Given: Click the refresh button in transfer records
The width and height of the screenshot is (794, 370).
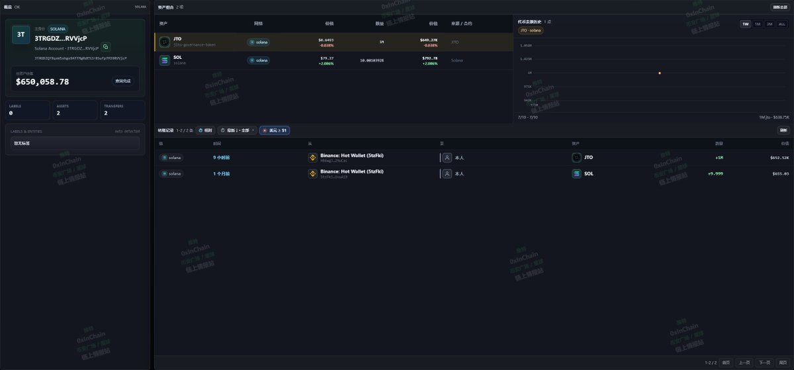Looking at the screenshot, I should click(x=783, y=130).
